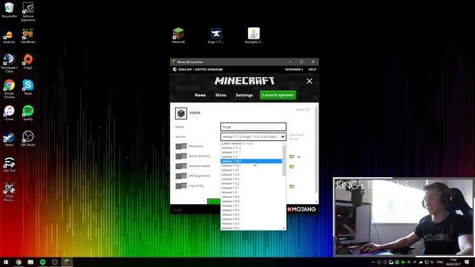Browse folder for Java executable
This screenshot has height=267, width=475.
click(x=292, y=166)
